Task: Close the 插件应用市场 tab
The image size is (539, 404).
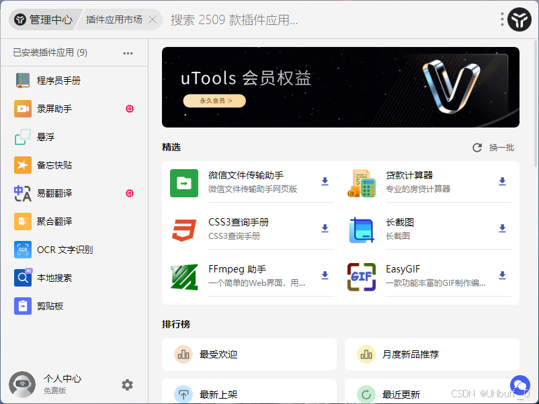Action: (153, 19)
